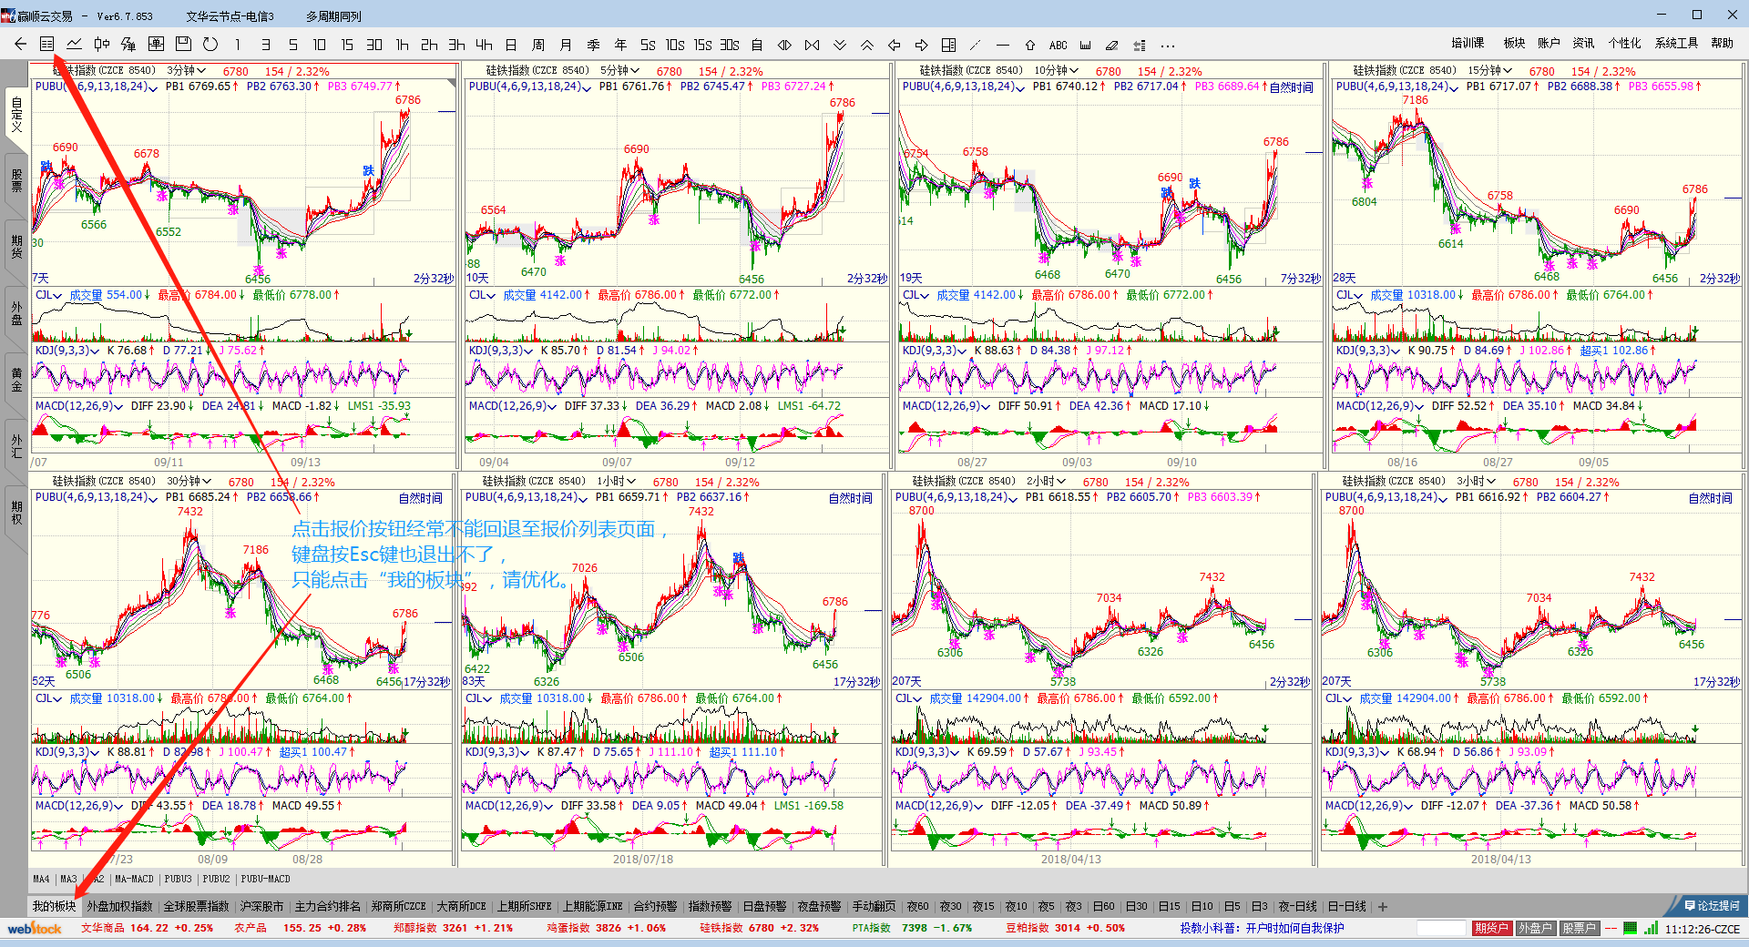Expand the 3小时 period dropdown
Image resolution: width=1749 pixels, height=947 pixels.
(x=1476, y=482)
